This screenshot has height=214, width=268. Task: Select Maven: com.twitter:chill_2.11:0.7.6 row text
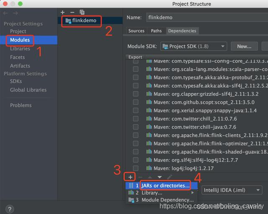[x=195, y=119]
